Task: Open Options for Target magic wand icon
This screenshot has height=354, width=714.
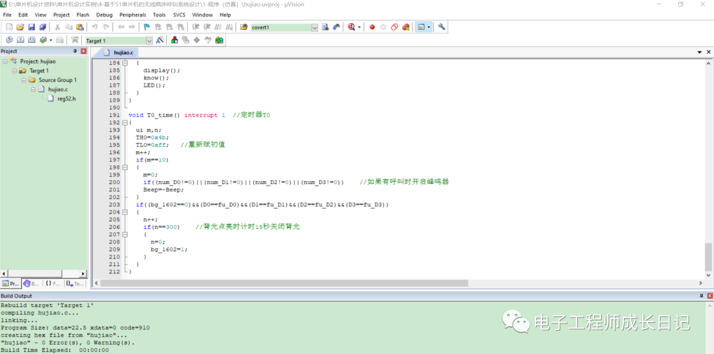Action: point(159,40)
